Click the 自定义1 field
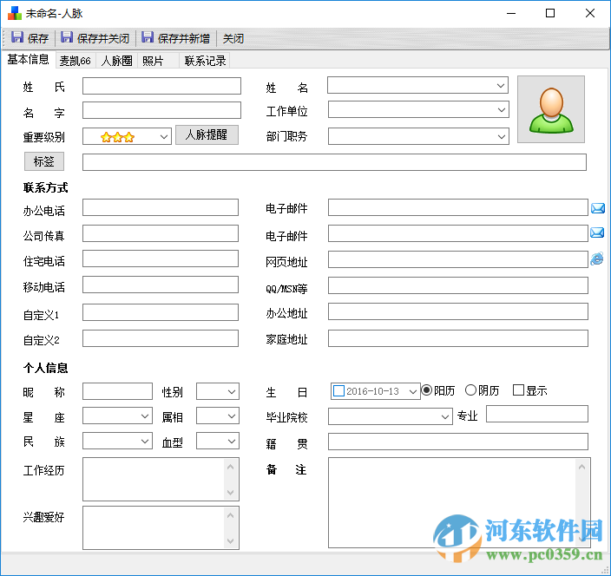This screenshot has height=576, width=611. tap(161, 312)
